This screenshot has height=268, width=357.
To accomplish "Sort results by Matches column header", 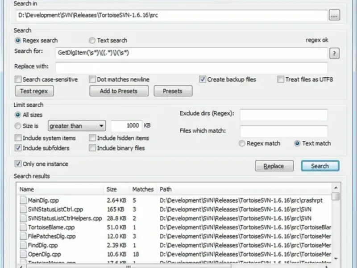I will tap(143, 189).
